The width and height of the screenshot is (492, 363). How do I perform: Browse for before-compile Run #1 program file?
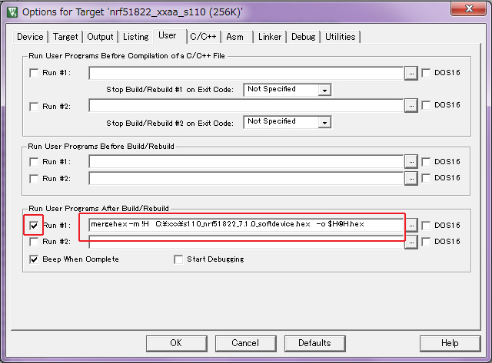[411, 74]
